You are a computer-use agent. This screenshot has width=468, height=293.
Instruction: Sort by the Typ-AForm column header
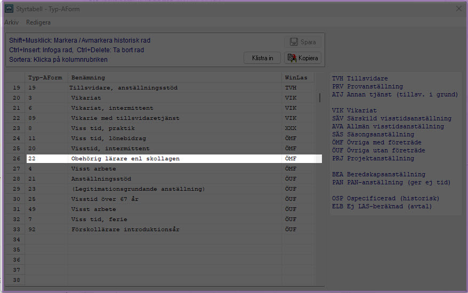[46, 78]
